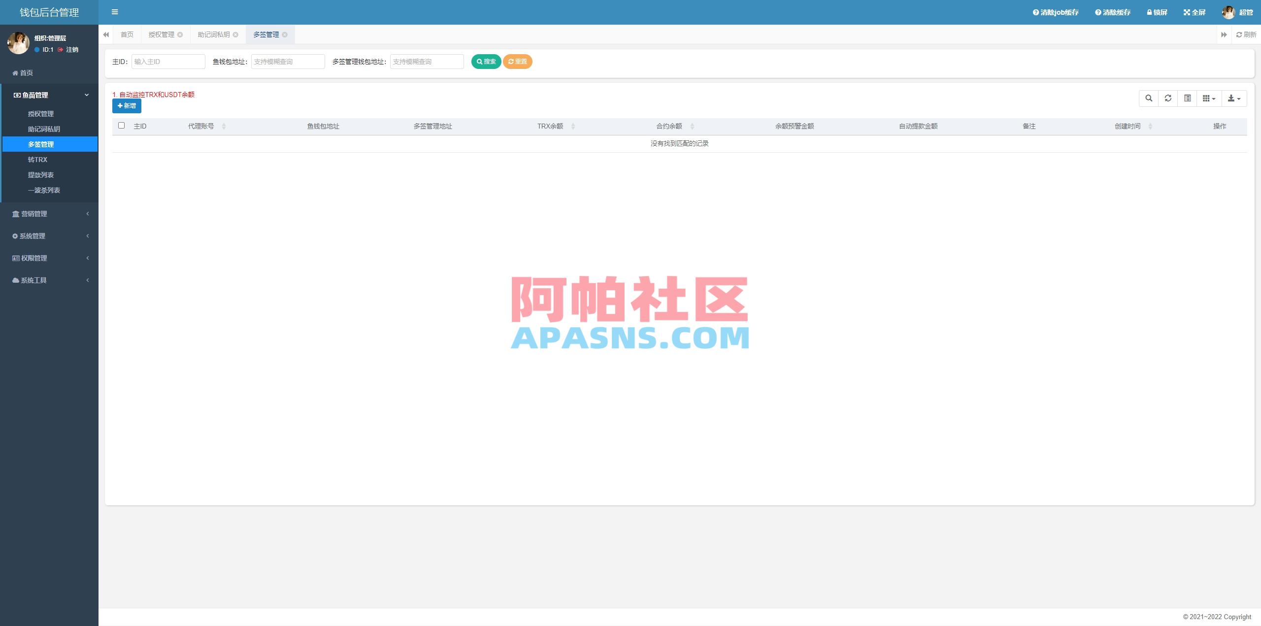
Task: Click the 新增 add button
Action: tap(127, 106)
